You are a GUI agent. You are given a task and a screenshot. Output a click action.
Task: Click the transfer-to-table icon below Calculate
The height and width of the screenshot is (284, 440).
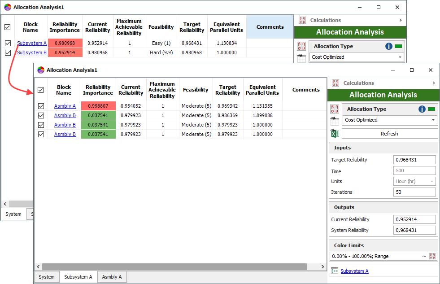[334, 121]
